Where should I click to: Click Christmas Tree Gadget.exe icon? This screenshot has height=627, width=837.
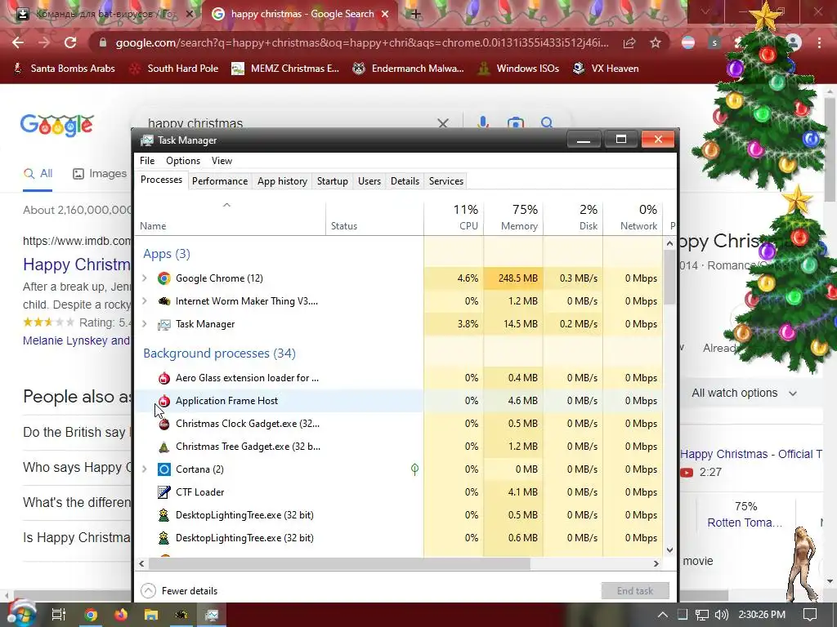(x=163, y=447)
